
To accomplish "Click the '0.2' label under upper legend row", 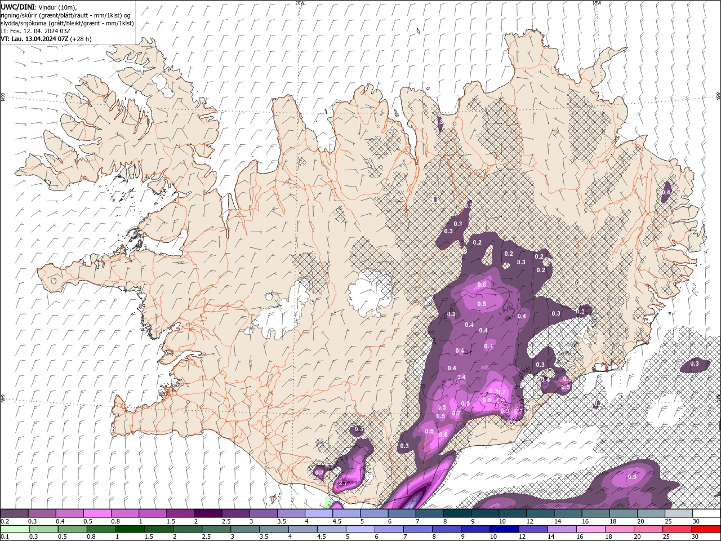I will pyautogui.click(x=5, y=521).
